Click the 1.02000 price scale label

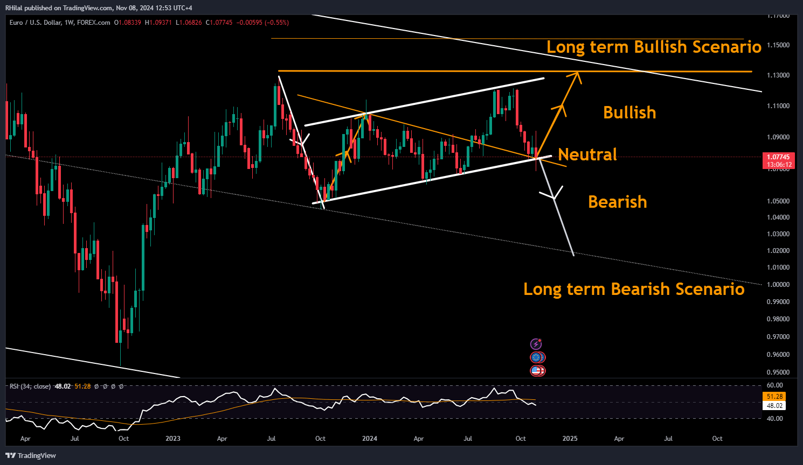coord(778,251)
